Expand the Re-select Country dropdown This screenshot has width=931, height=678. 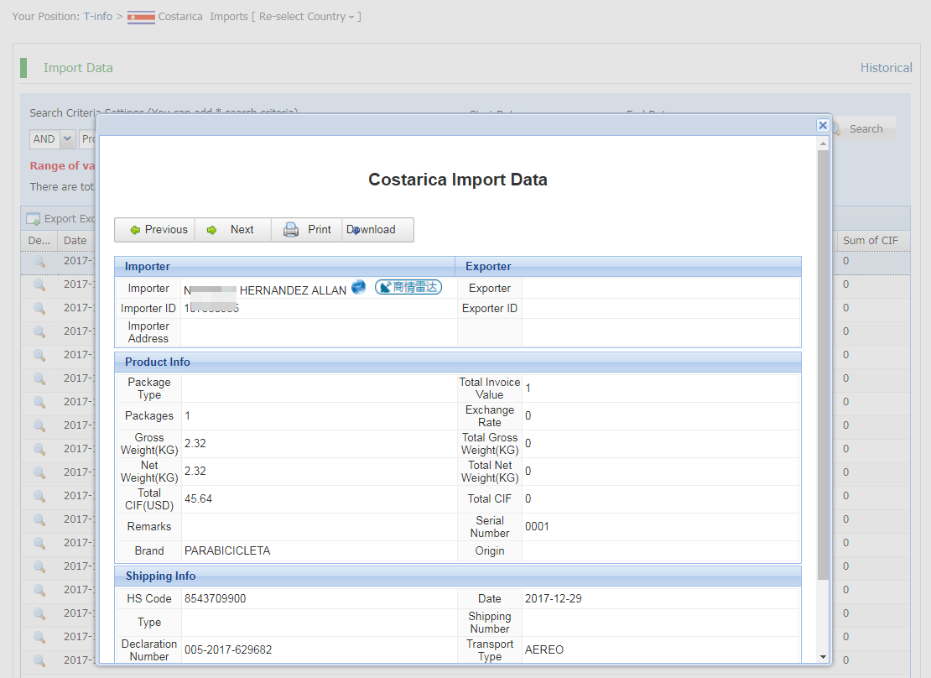coord(306,16)
